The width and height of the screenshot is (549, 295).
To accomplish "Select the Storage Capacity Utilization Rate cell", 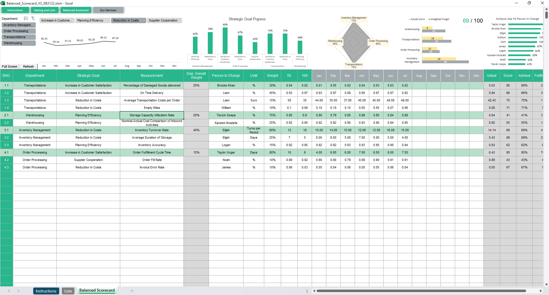I will pyautogui.click(x=152, y=115).
